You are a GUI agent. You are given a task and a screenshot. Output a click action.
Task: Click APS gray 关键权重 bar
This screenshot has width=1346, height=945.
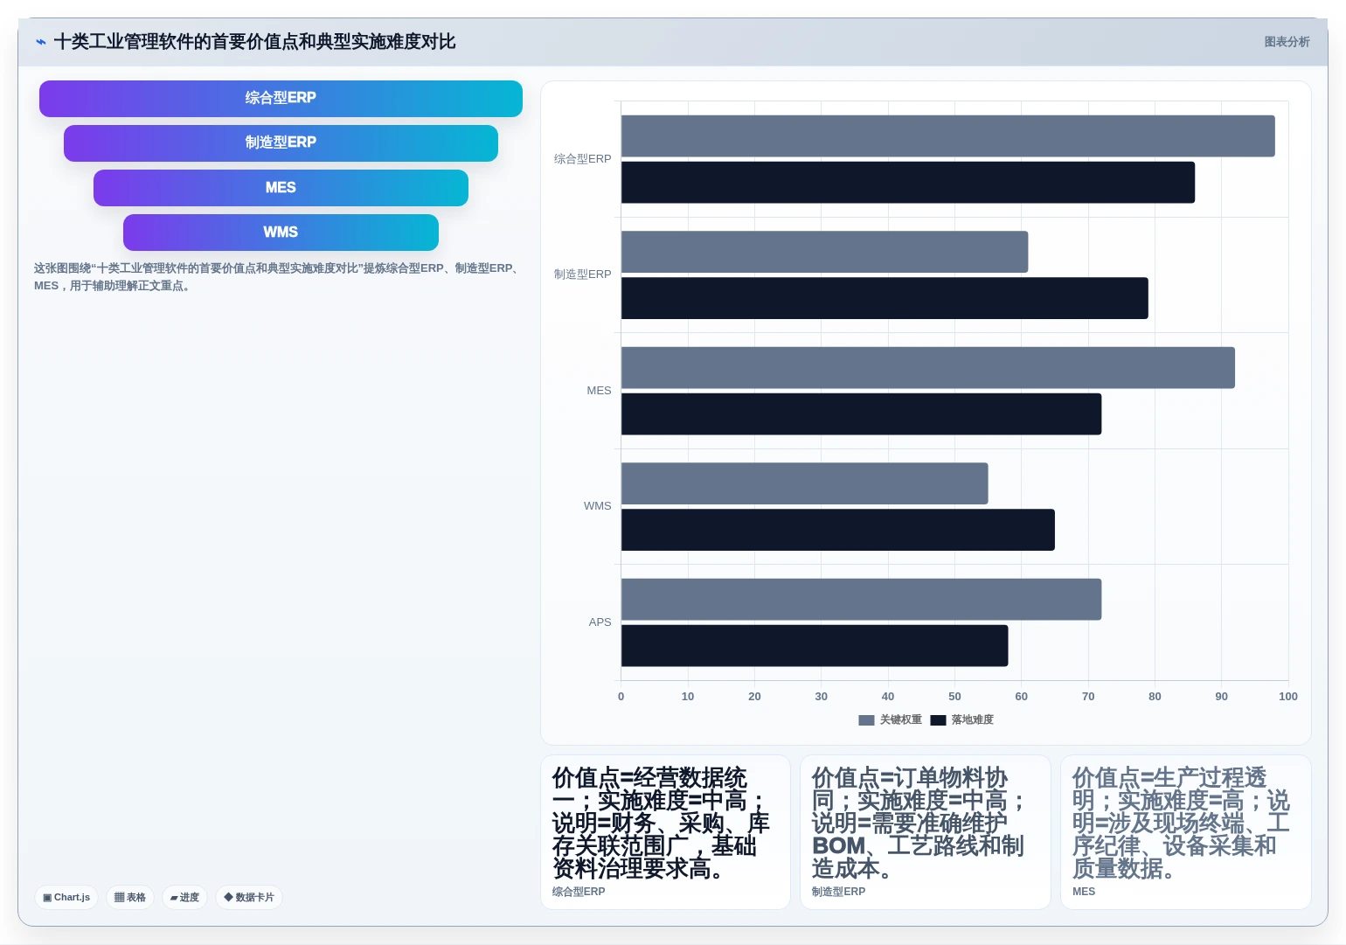tap(861, 600)
